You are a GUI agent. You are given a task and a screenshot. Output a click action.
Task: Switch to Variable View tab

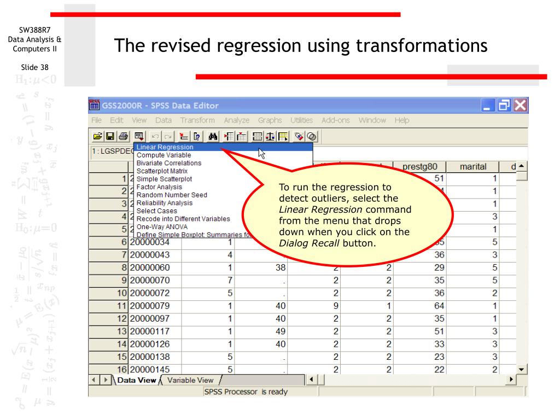tap(190, 380)
